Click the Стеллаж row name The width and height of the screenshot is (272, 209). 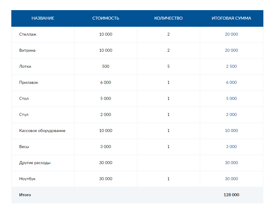(x=28, y=34)
